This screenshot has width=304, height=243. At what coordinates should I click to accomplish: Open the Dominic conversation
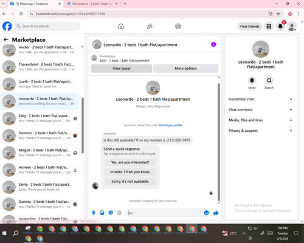pos(40,135)
